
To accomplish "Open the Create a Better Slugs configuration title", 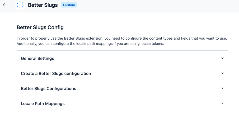I will click(x=56, y=74).
